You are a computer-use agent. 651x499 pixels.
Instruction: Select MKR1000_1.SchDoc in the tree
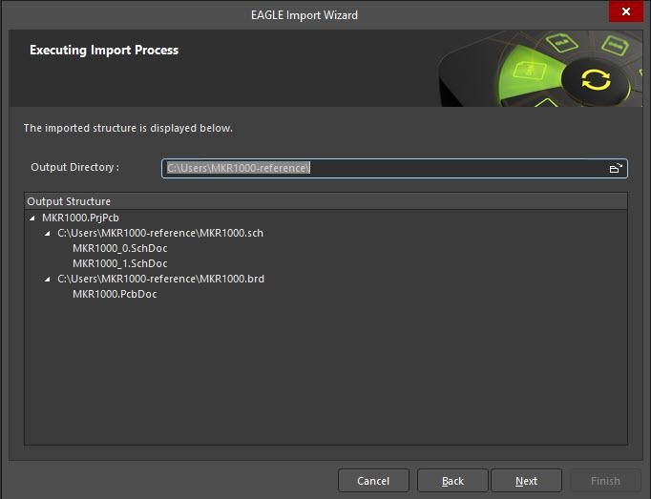[x=120, y=263]
